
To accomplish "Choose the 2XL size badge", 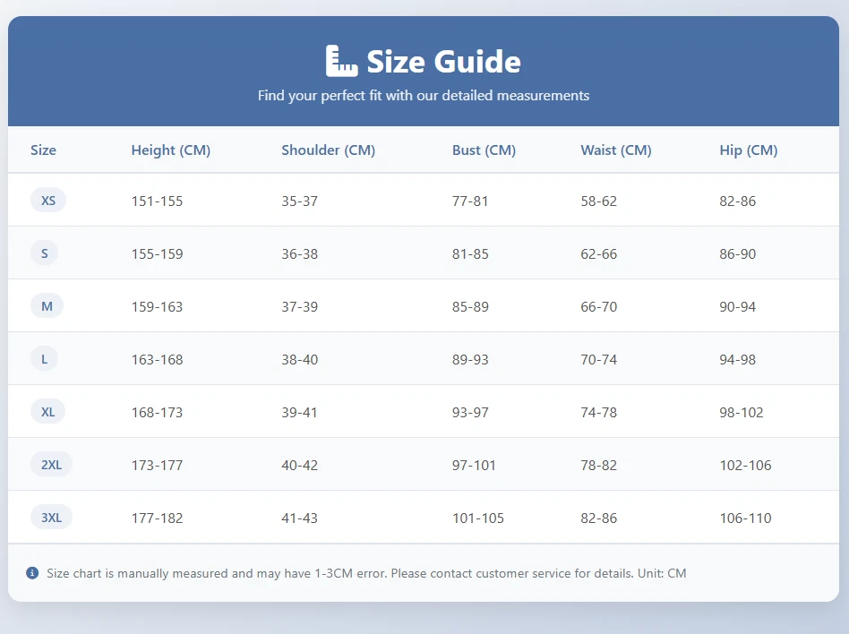I will coord(51,465).
